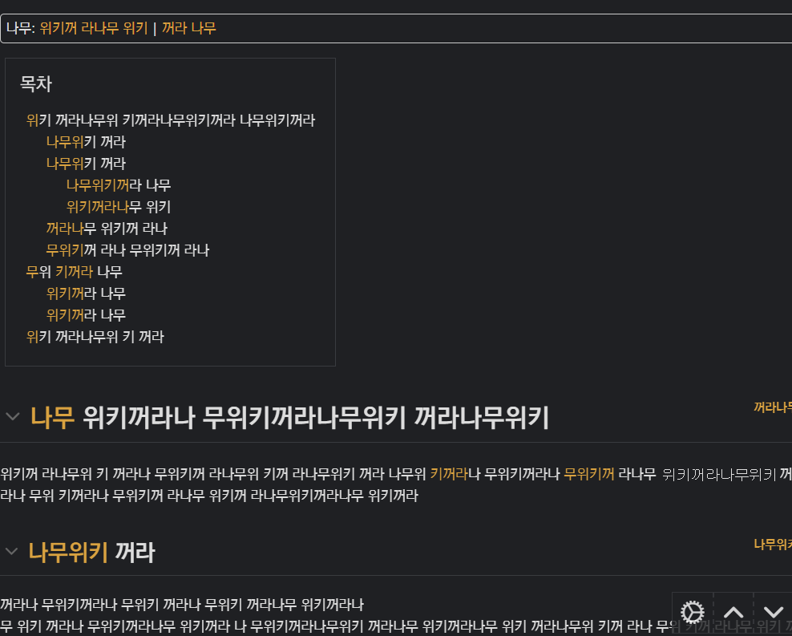Go to contents entry '무위키꺼 라나 무위키꺼 라나'
The image size is (792, 636).
coord(127,250)
